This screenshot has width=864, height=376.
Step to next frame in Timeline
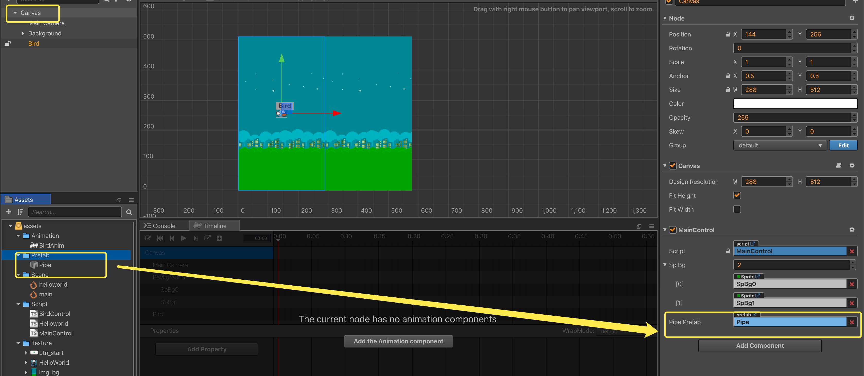coord(196,238)
